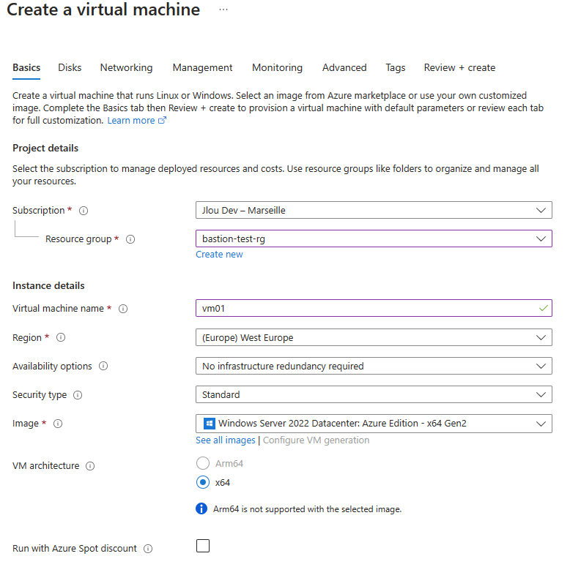The height and width of the screenshot is (567, 570).
Task: Click the VM architecture info icon
Action: [x=90, y=466]
